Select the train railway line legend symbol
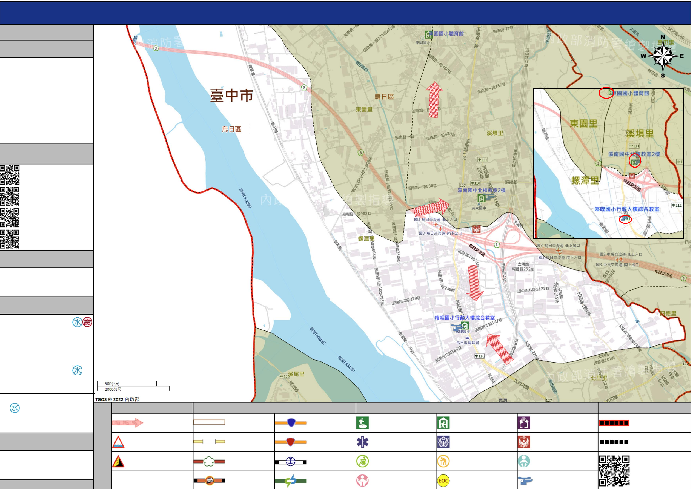The height and width of the screenshot is (489, 693). (x=209, y=480)
